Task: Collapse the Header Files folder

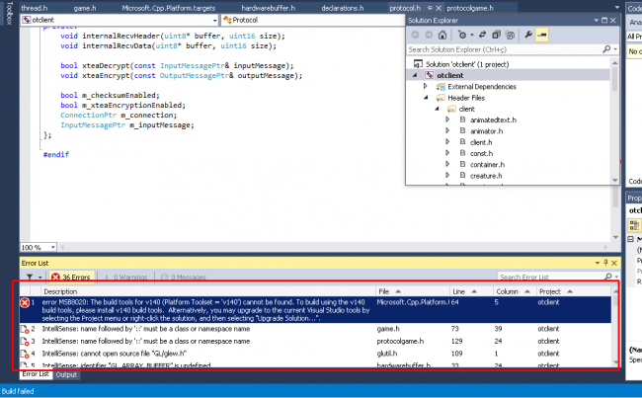Action: point(426,98)
